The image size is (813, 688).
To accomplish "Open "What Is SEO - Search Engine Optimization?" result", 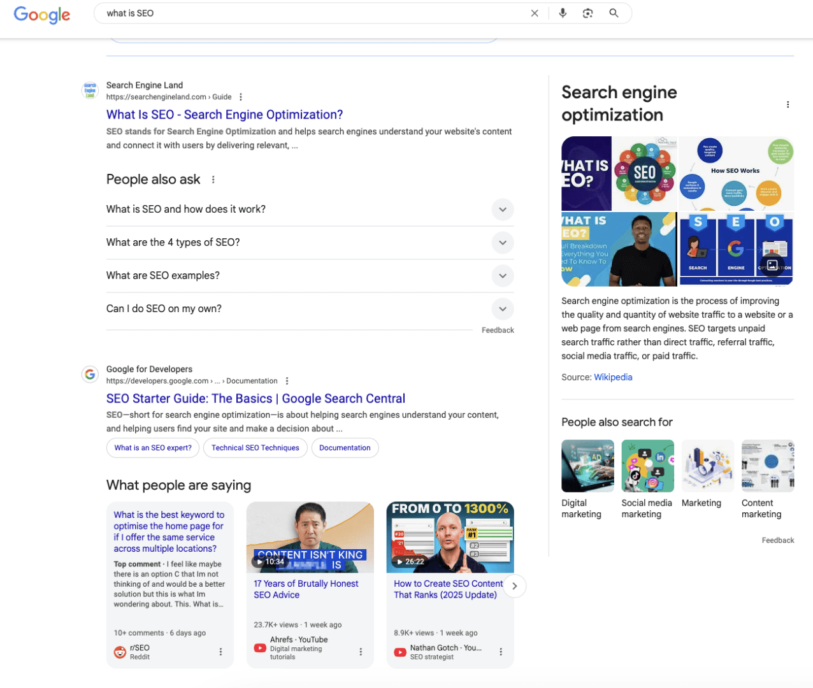I will click(224, 115).
